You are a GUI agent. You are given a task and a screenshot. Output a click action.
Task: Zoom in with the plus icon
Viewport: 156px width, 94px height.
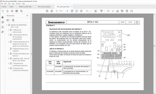pos(81,11)
